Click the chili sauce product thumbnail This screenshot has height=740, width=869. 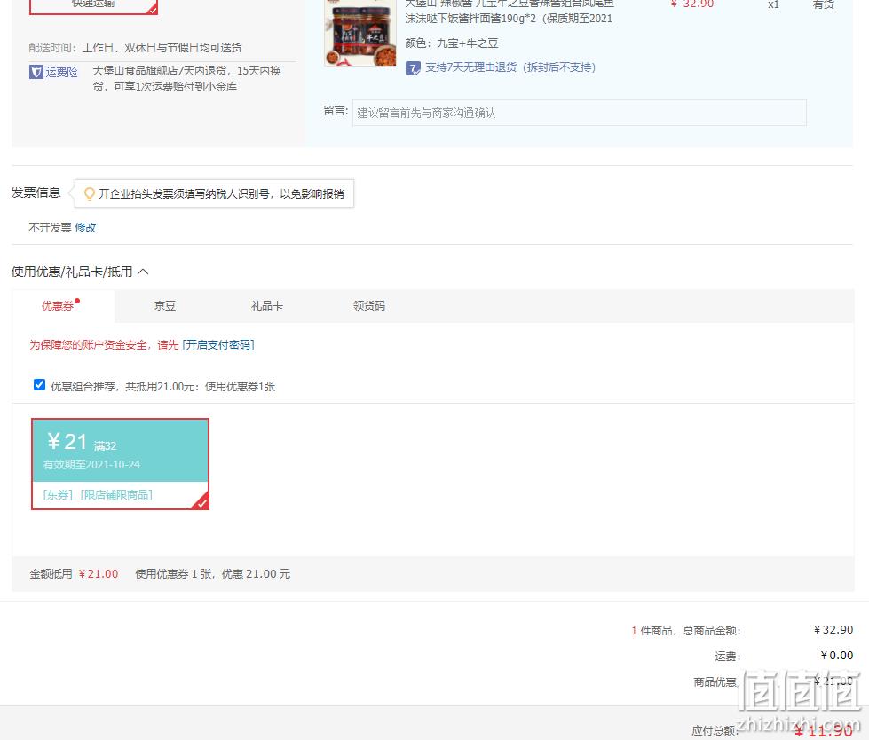click(360, 33)
